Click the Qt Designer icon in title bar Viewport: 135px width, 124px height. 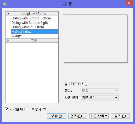click(x=4, y=4)
